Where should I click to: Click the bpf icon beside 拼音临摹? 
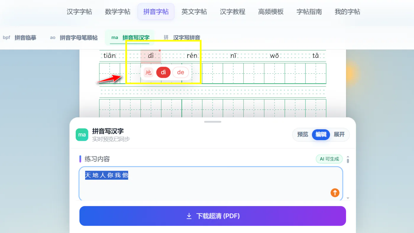(7, 38)
